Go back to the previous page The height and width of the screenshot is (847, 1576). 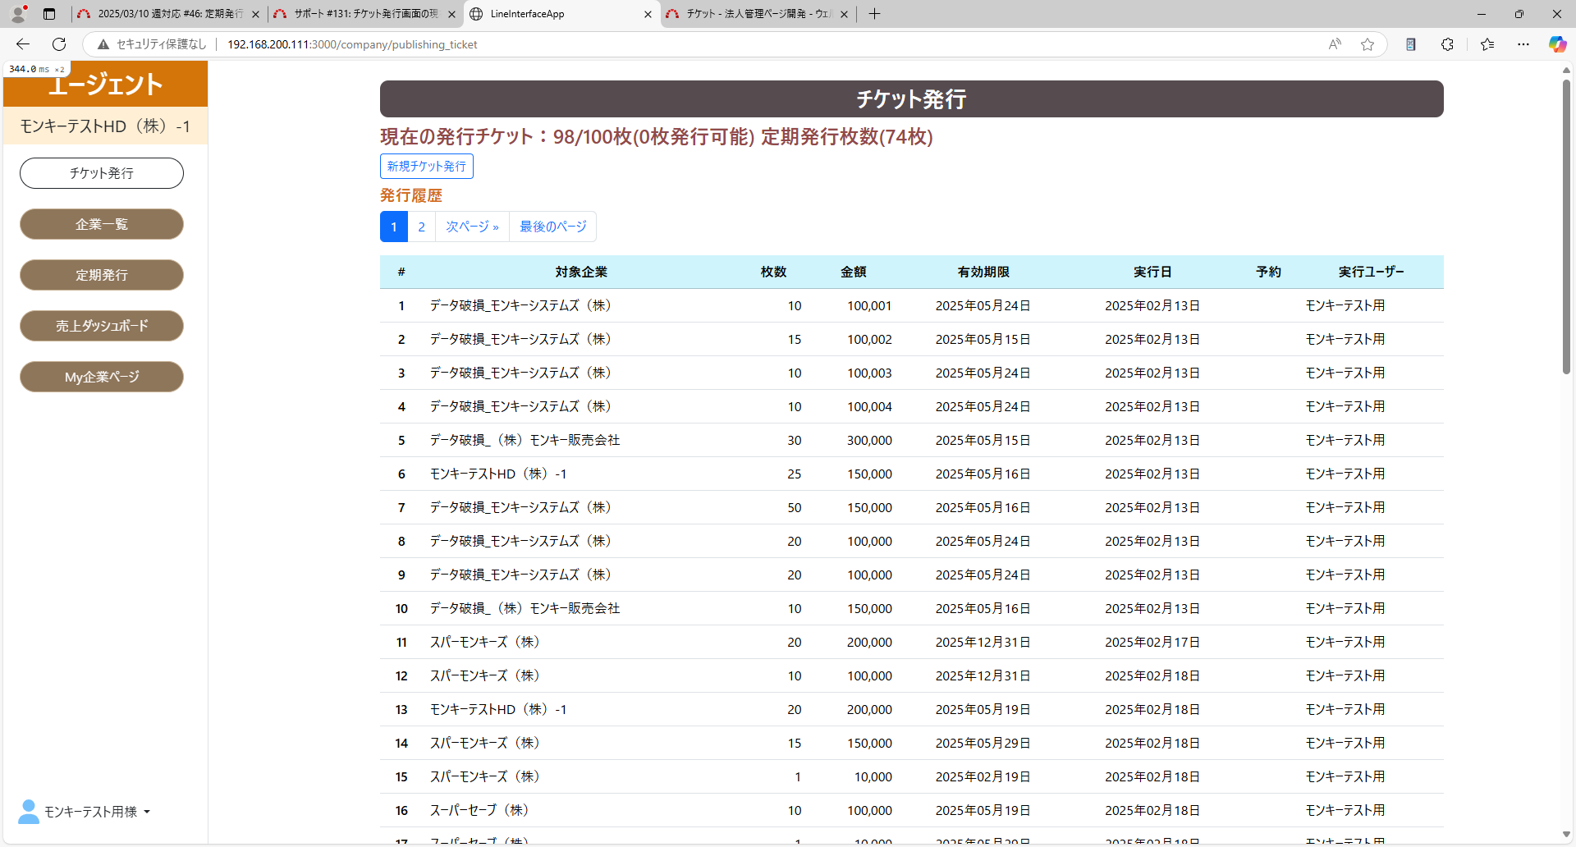23,44
